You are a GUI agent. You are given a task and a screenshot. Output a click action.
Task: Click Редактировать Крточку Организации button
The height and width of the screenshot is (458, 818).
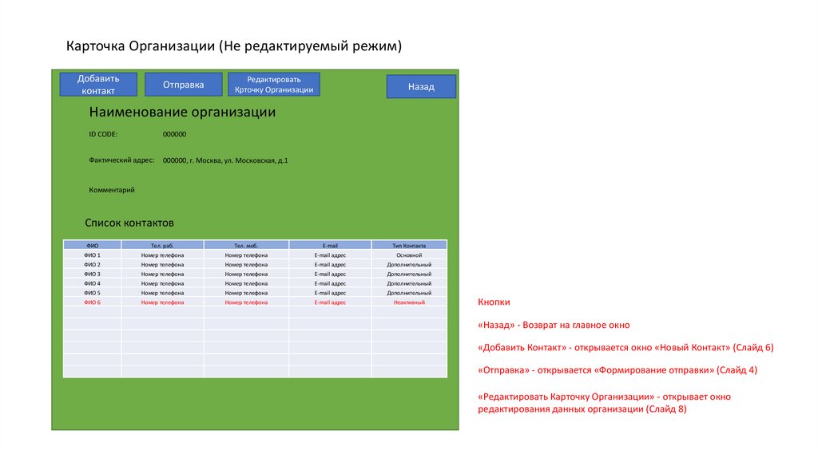click(274, 85)
